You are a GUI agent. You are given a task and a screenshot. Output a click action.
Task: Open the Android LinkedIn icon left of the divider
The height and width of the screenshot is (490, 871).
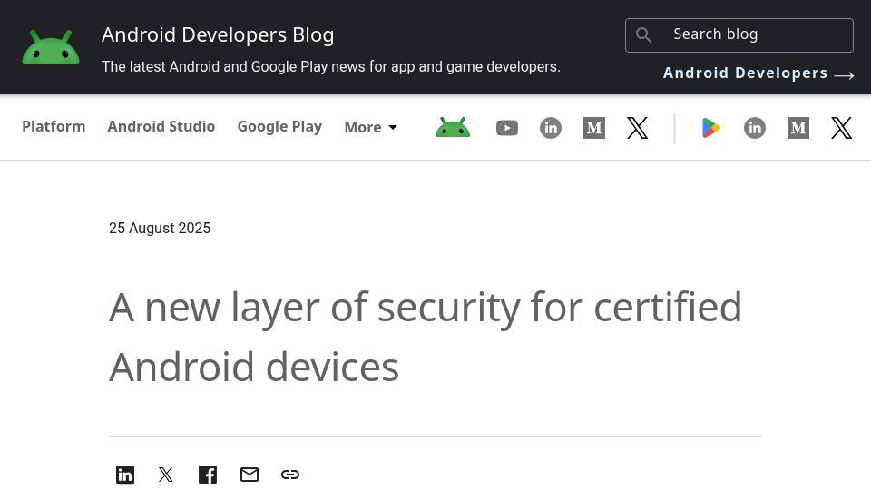551,128
